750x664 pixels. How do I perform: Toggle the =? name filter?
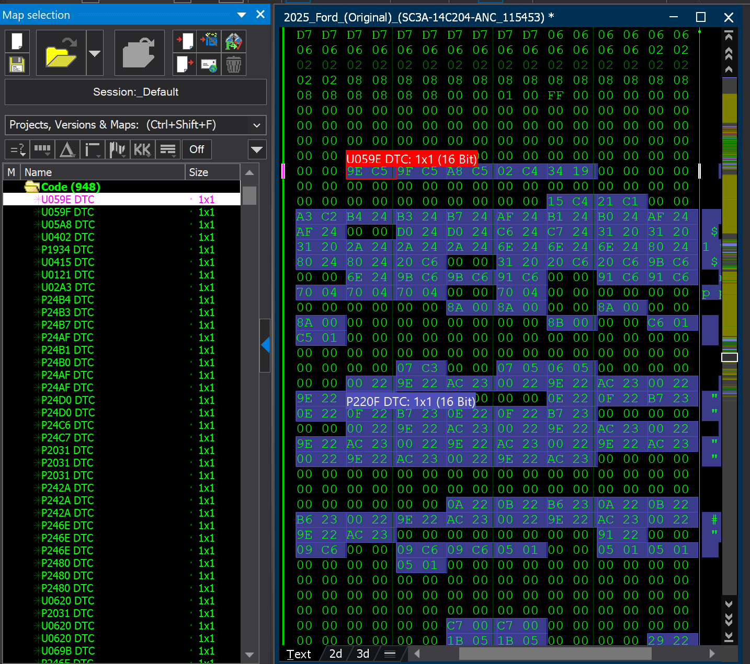click(17, 149)
